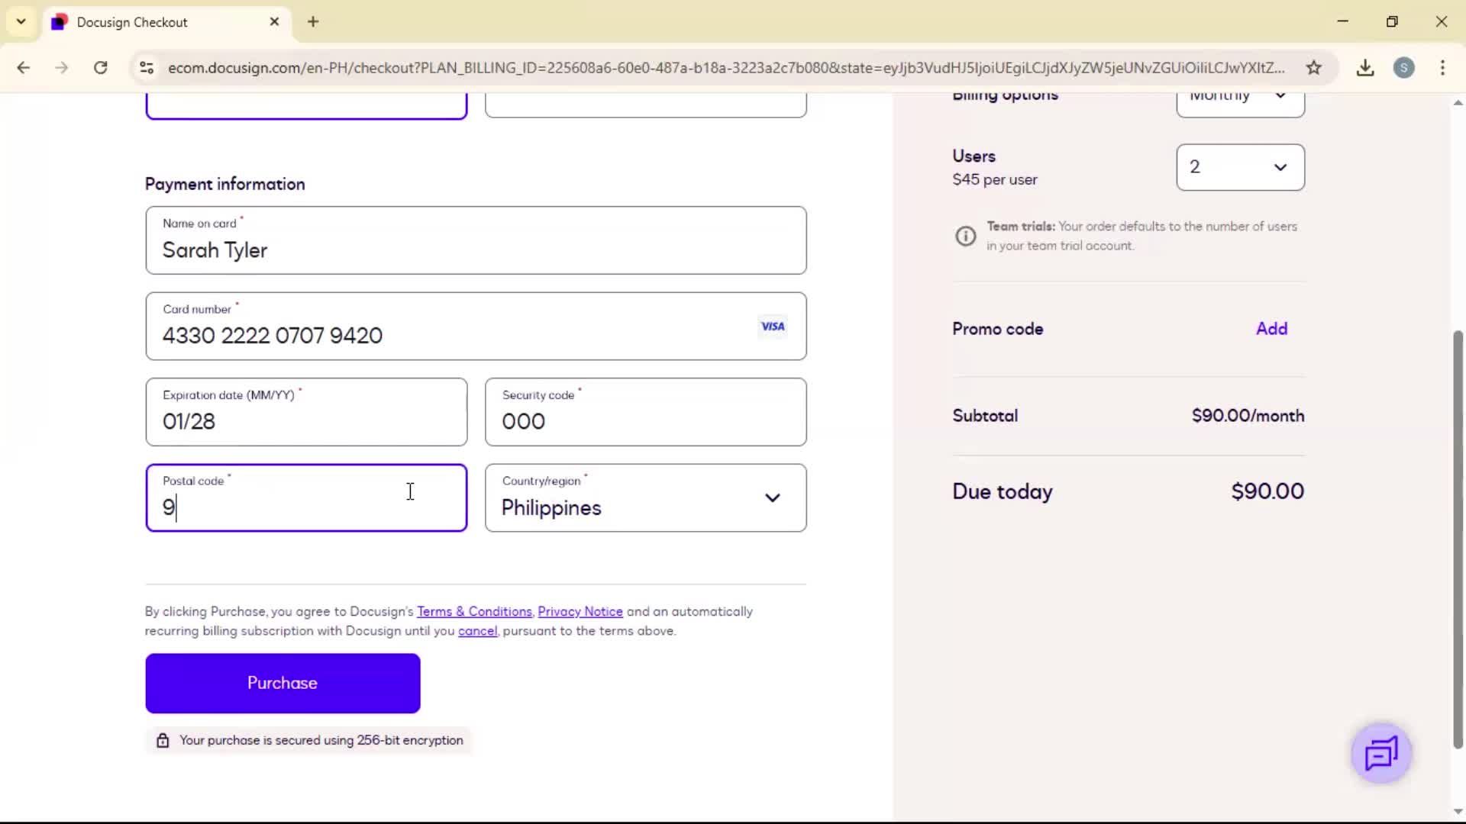Open the Chrome profile avatar

click(1403, 67)
